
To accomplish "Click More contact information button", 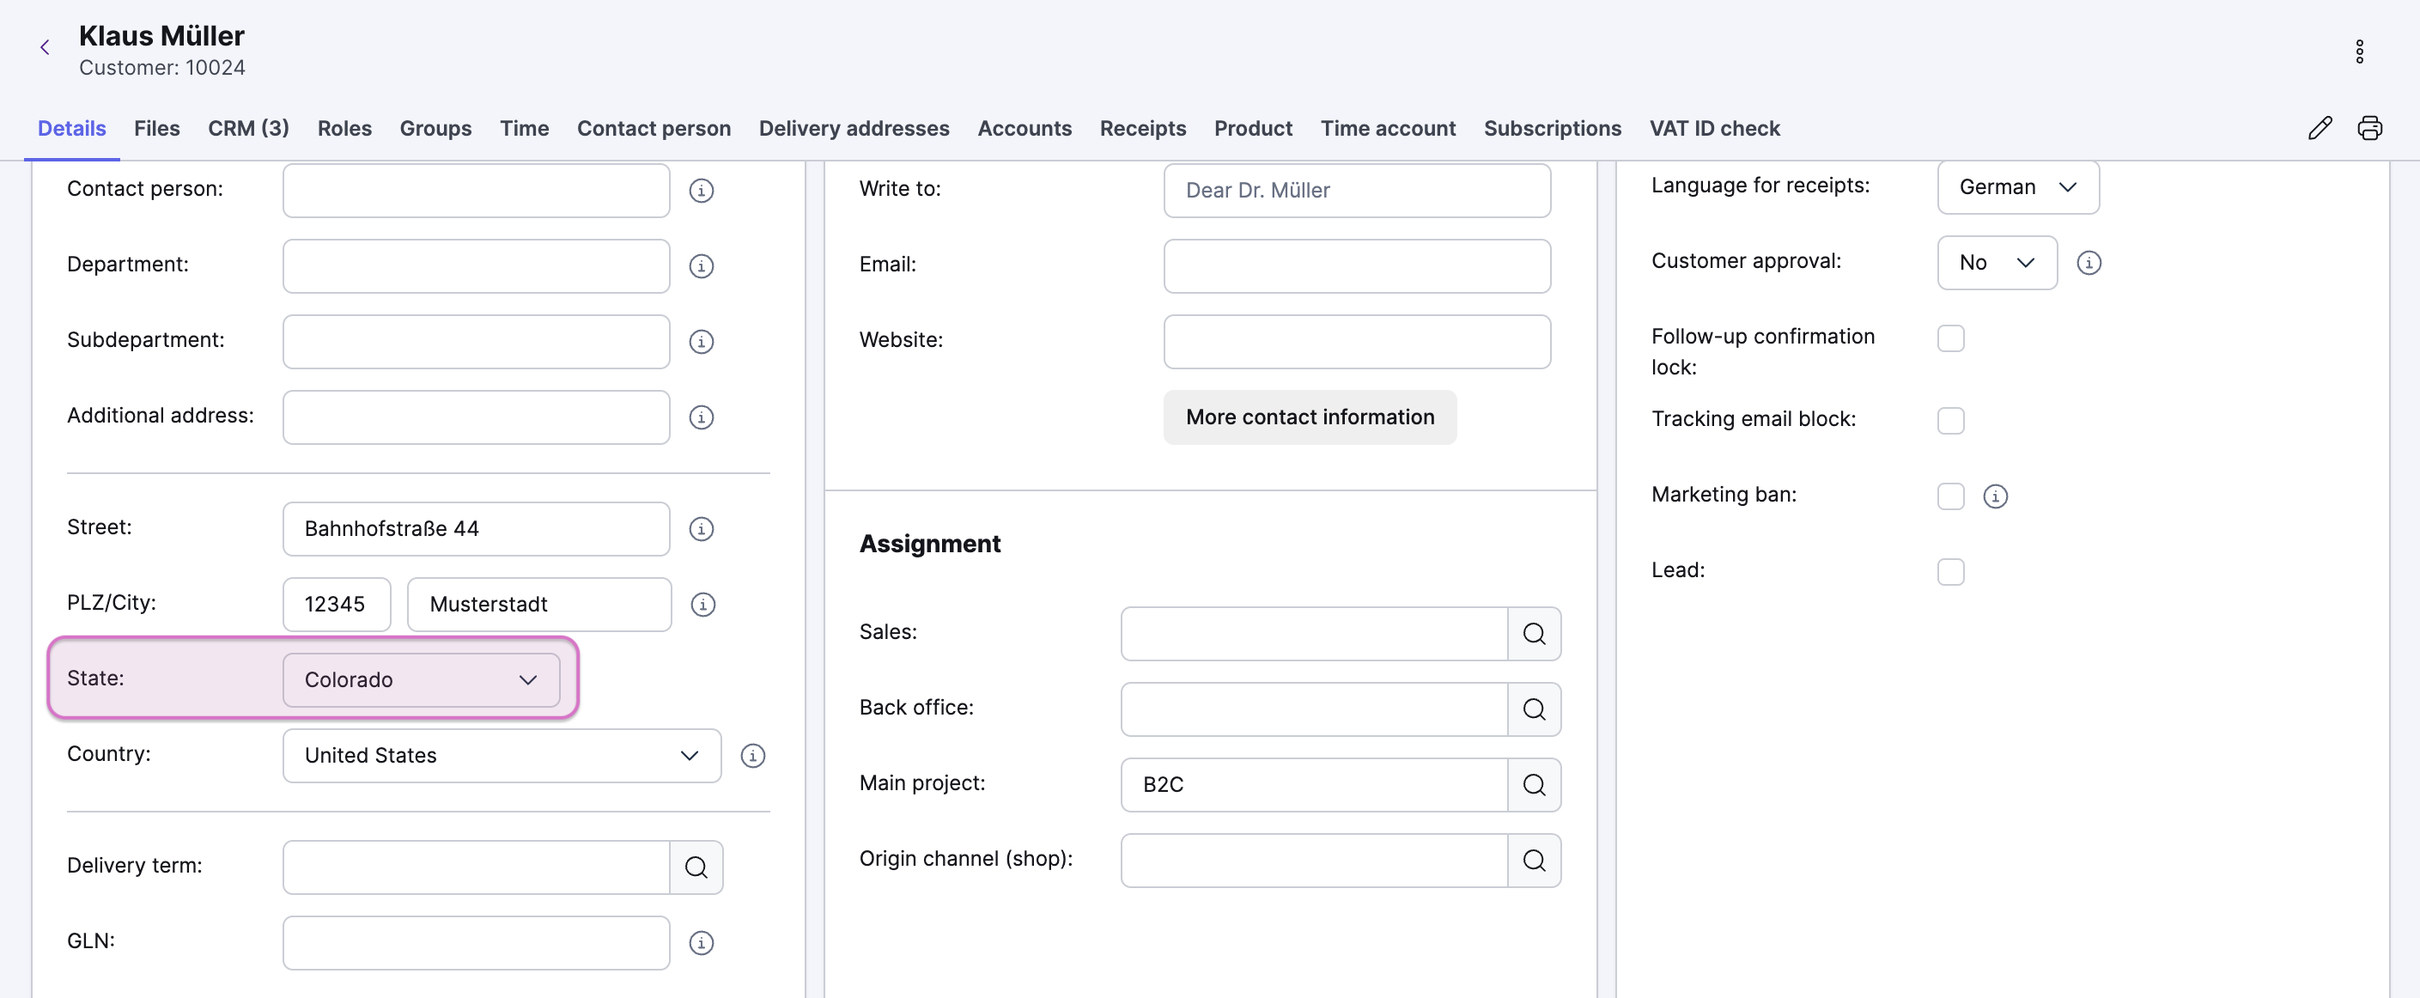I will [x=1310, y=417].
